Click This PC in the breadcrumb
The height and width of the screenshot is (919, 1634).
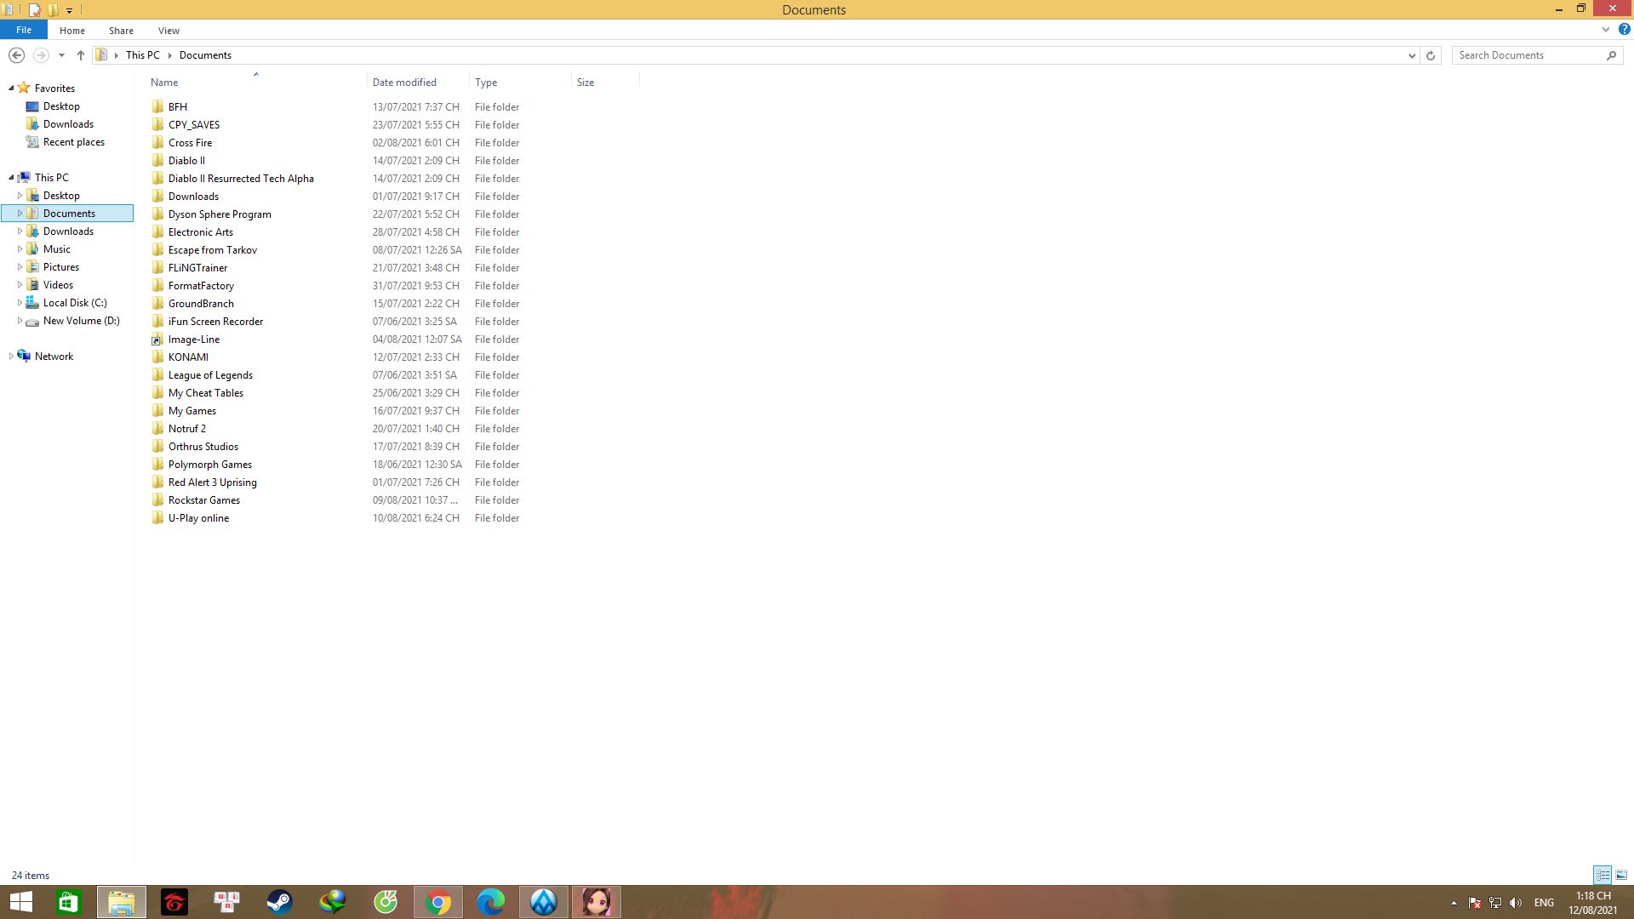pos(142,55)
